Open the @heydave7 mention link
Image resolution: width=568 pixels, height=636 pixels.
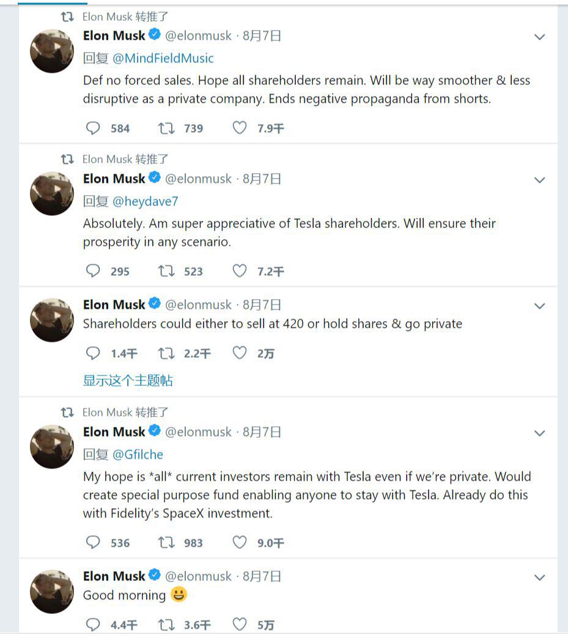(x=145, y=201)
